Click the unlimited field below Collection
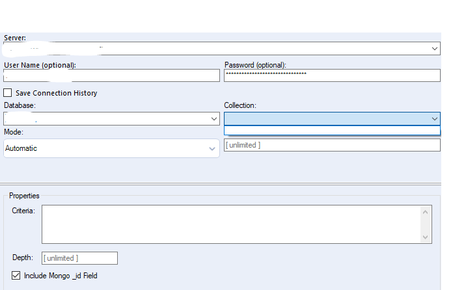Screen dimensions: 466x290 point(332,145)
